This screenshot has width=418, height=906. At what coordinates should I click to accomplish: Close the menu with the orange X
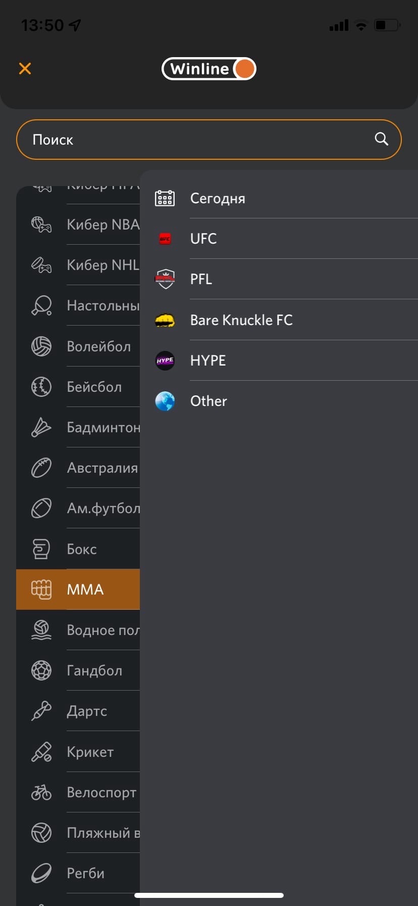pos(25,69)
